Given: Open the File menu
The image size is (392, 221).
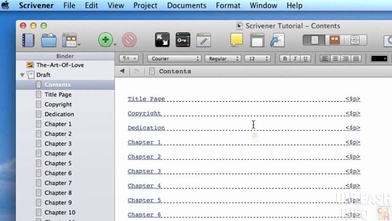Looking at the screenshot, I should click(x=69, y=6).
